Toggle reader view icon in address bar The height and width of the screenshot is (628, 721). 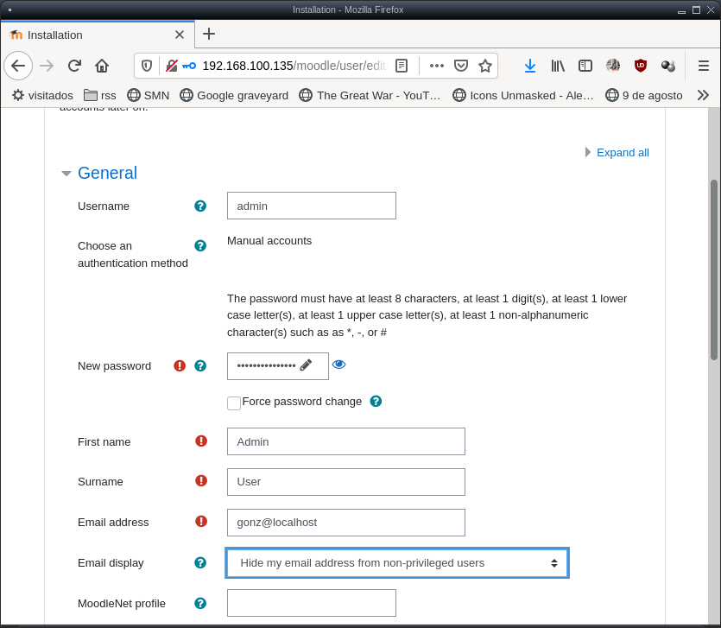point(402,66)
